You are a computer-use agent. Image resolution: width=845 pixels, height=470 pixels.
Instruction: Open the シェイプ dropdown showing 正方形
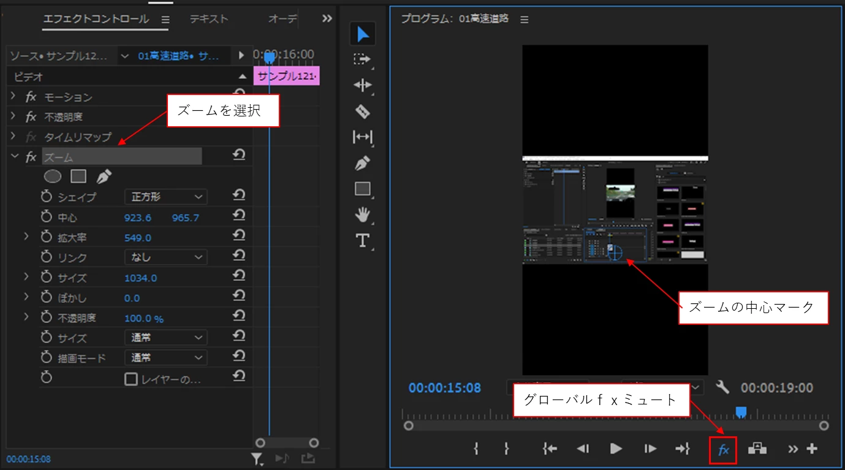[165, 197]
